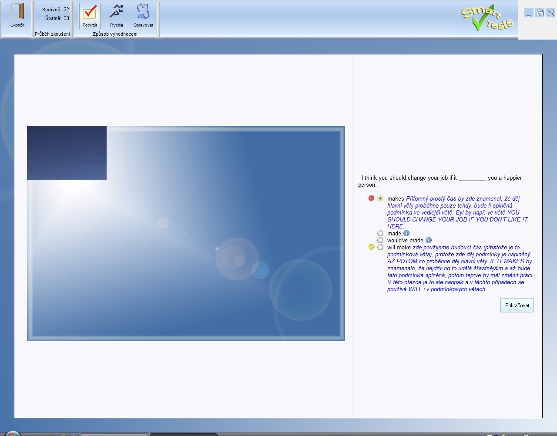
Task: Click the Smart Tests logo
Action: tap(487, 18)
